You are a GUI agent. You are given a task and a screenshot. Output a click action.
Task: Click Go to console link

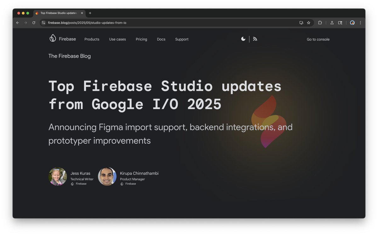point(318,39)
